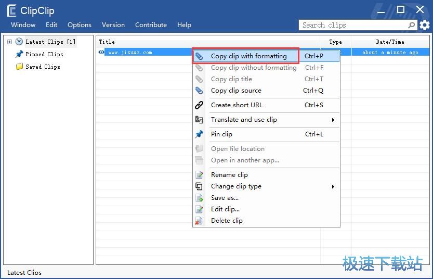Select Translate and use clip
This screenshot has height=279, width=433.
(266, 120)
